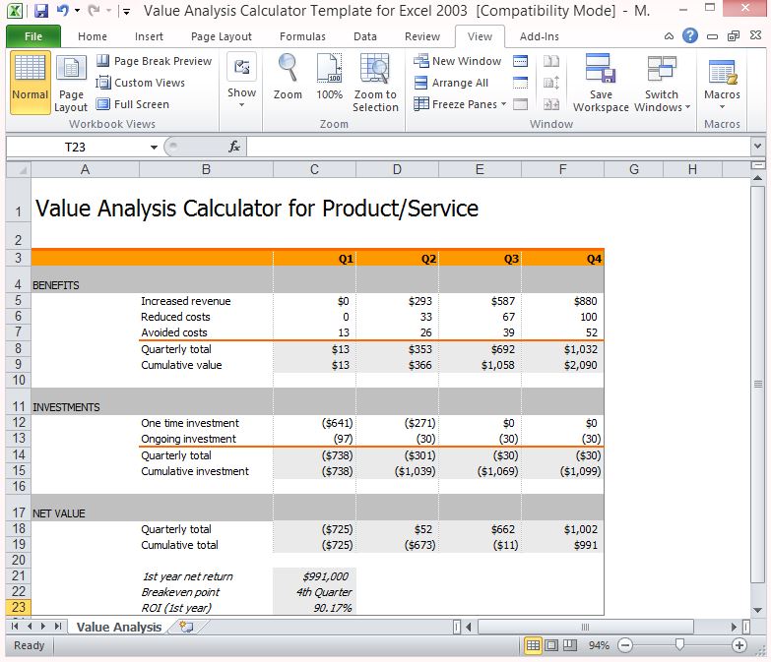771x662 pixels.
Task: Click Save Workspace
Action: pyautogui.click(x=601, y=82)
